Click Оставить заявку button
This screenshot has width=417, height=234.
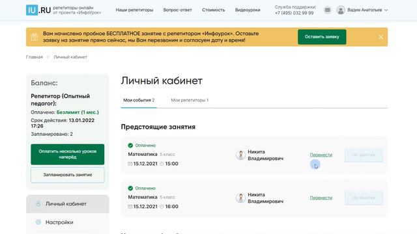pos(322,37)
